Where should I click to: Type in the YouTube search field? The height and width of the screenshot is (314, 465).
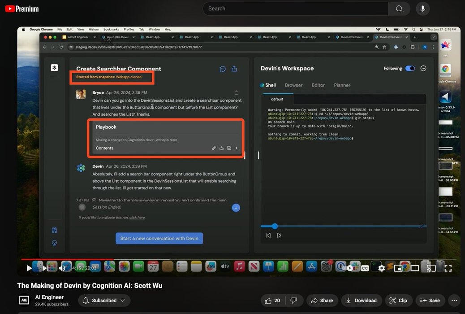point(296,9)
